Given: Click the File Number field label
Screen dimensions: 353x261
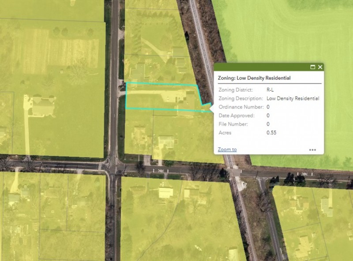Looking at the screenshot, I should tap(233, 124).
